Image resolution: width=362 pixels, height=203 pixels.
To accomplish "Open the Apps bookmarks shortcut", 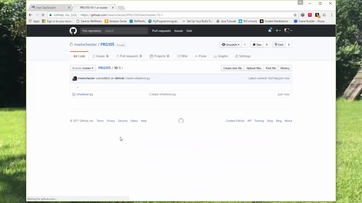I will coord(34,21).
